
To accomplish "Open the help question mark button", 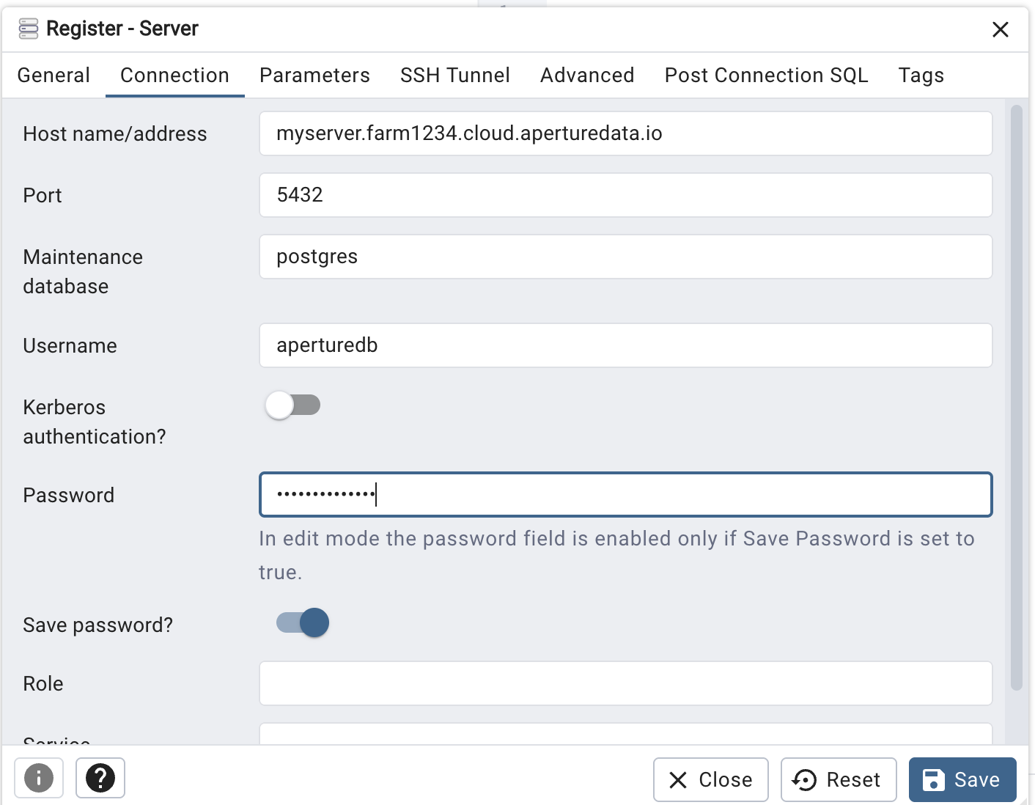I will (100, 778).
